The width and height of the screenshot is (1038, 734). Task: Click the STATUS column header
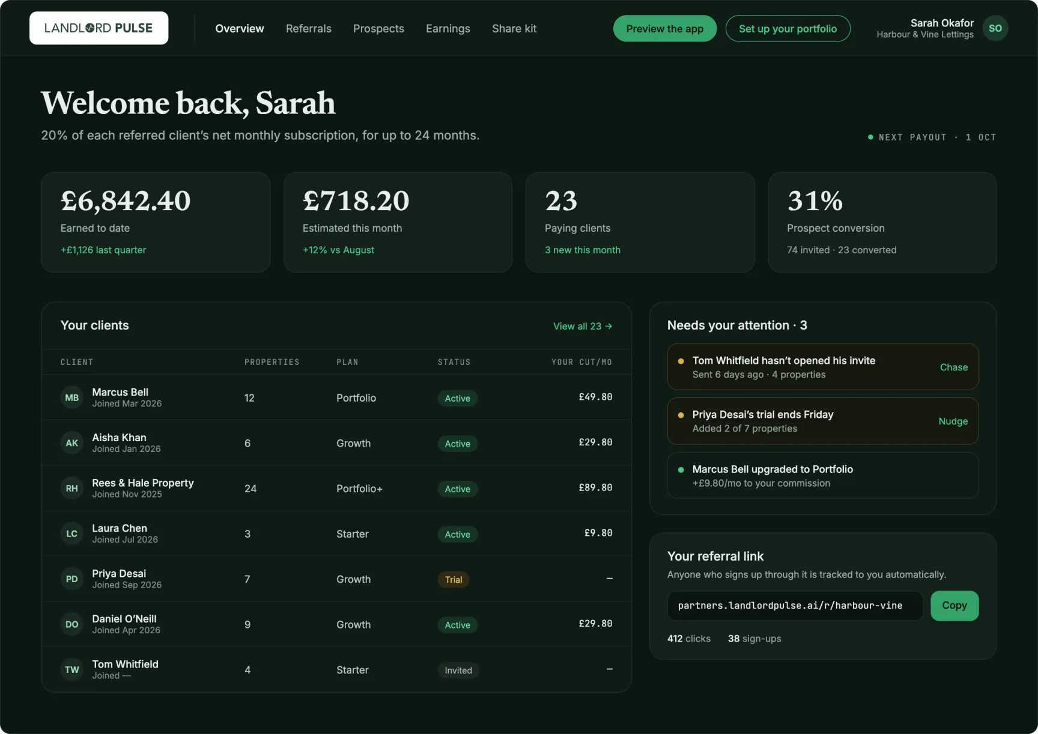[454, 362]
